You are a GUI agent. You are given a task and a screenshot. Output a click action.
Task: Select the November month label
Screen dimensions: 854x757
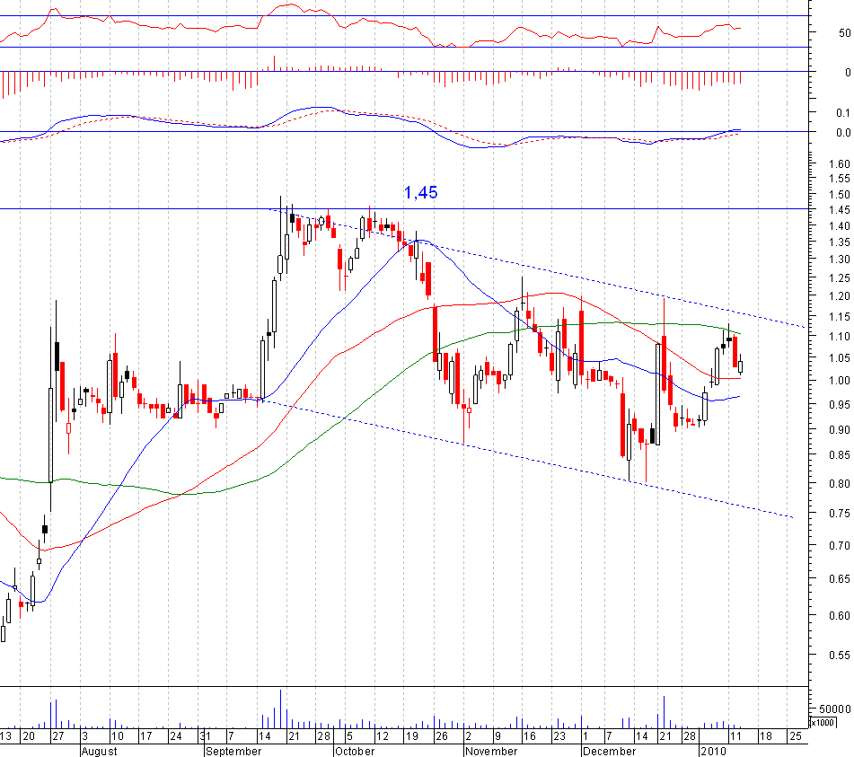(x=491, y=751)
